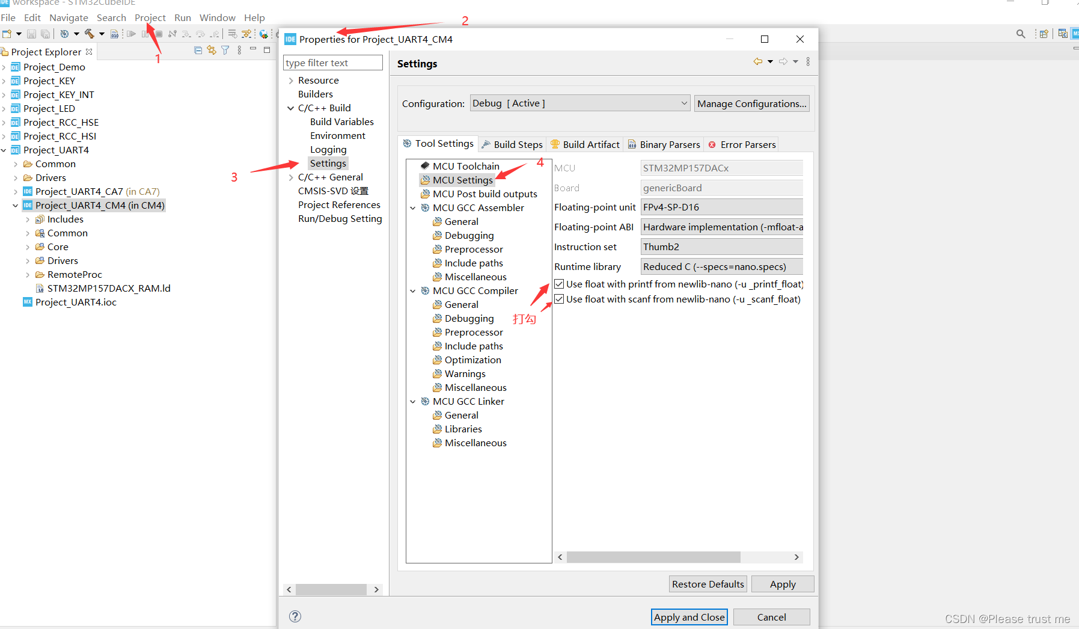Collapse All in Project Explorer toolbar
The height and width of the screenshot is (629, 1079).
click(198, 50)
